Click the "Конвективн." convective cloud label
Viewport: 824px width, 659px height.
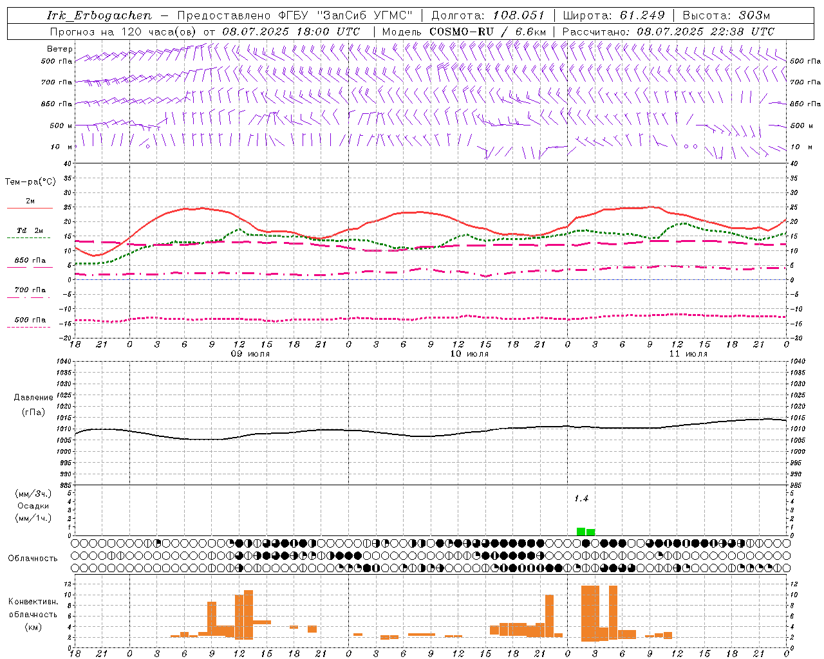33,602
